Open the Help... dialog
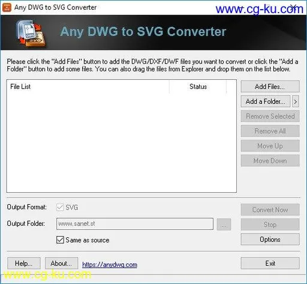Image resolution: width=307 pixels, height=284 pixels. [24, 263]
